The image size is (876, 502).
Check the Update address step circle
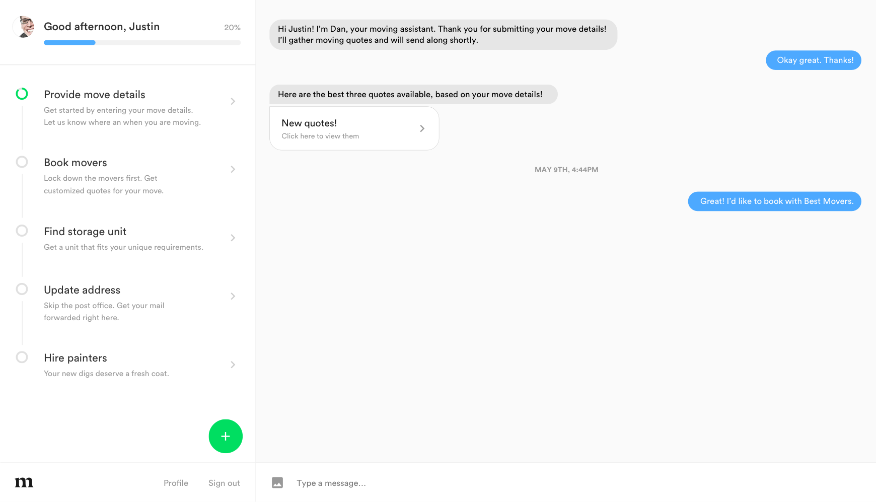[22, 289]
